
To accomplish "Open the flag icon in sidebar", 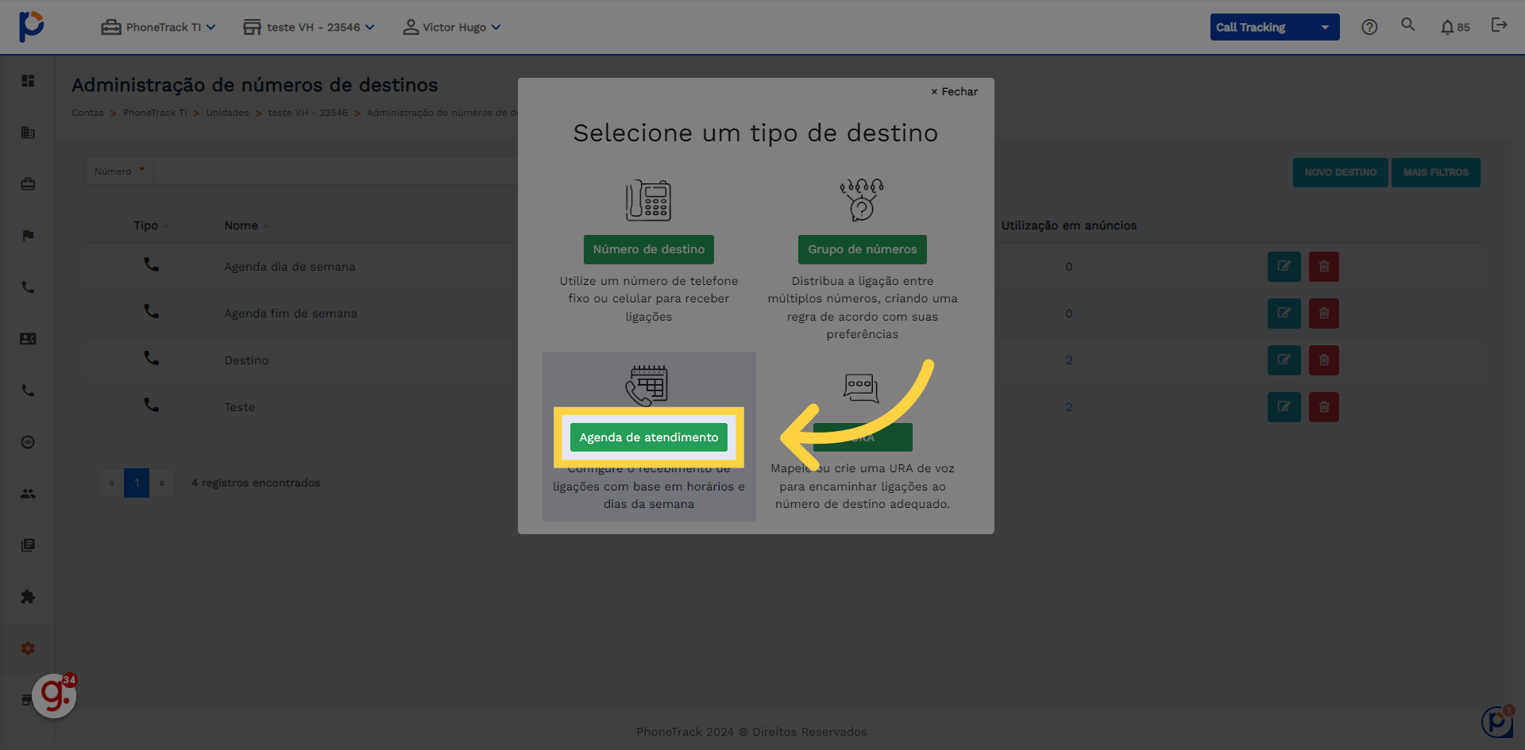I will (x=28, y=236).
